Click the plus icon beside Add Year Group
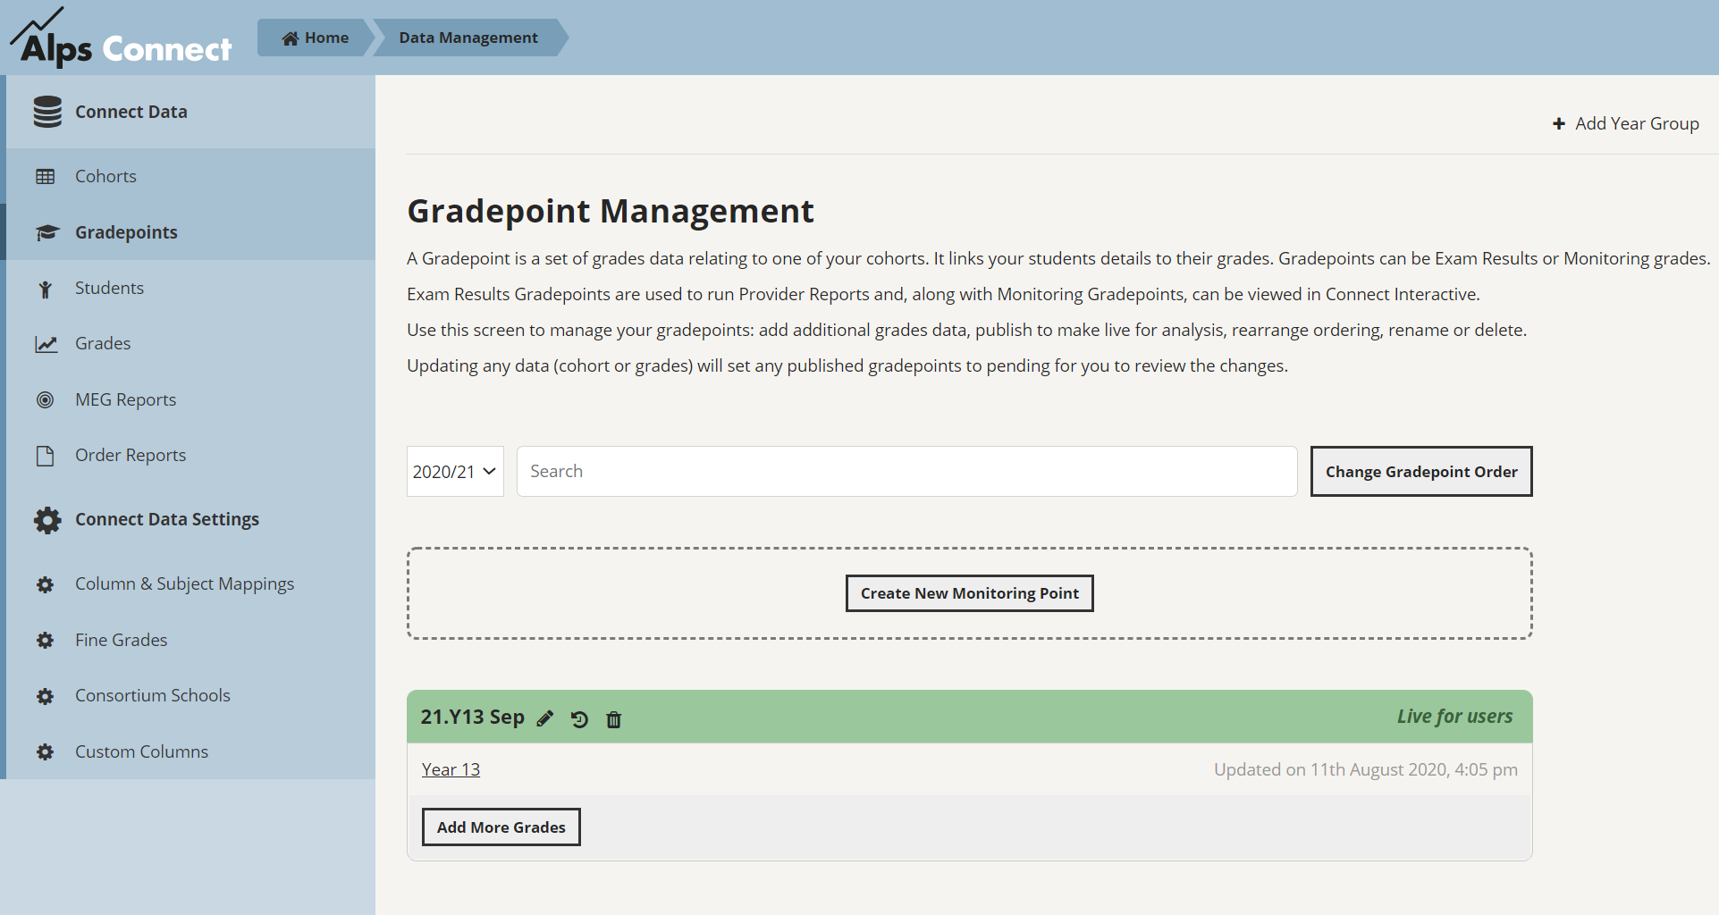1719x915 pixels. pyautogui.click(x=1559, y=123)
